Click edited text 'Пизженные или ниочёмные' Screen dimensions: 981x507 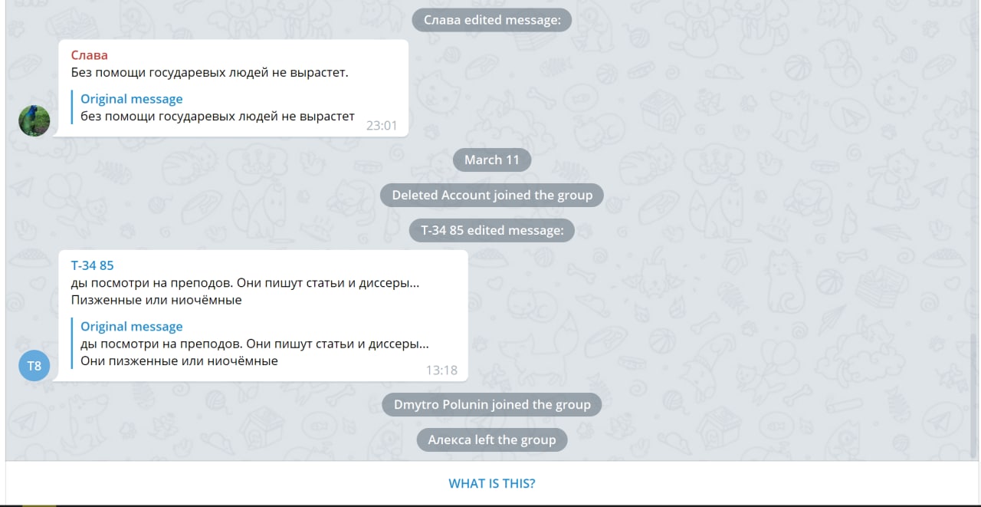[x=156, y=300]
